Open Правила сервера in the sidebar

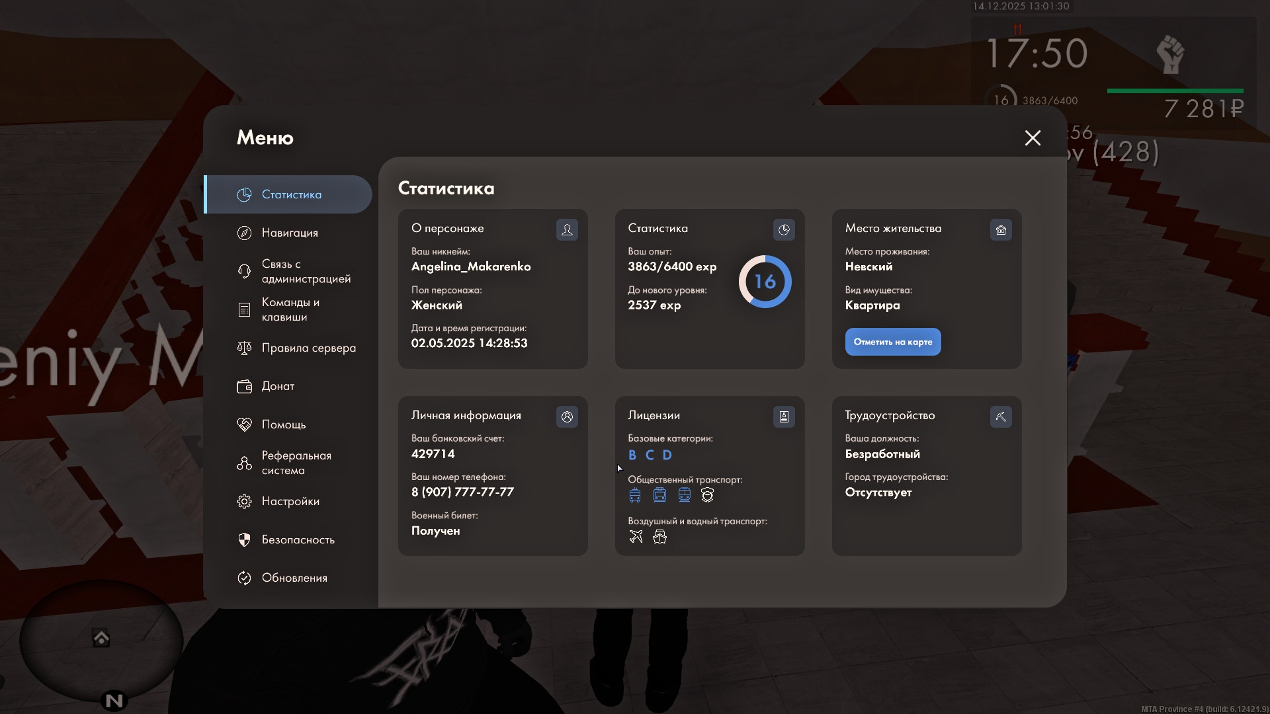tap(308, 348)
